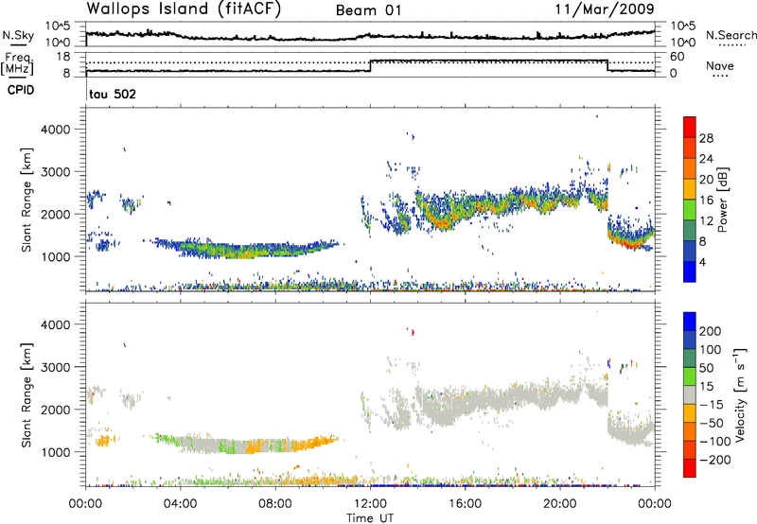
Task: Click the '1000' tick of the velocity panel
Action: (56, 452)
